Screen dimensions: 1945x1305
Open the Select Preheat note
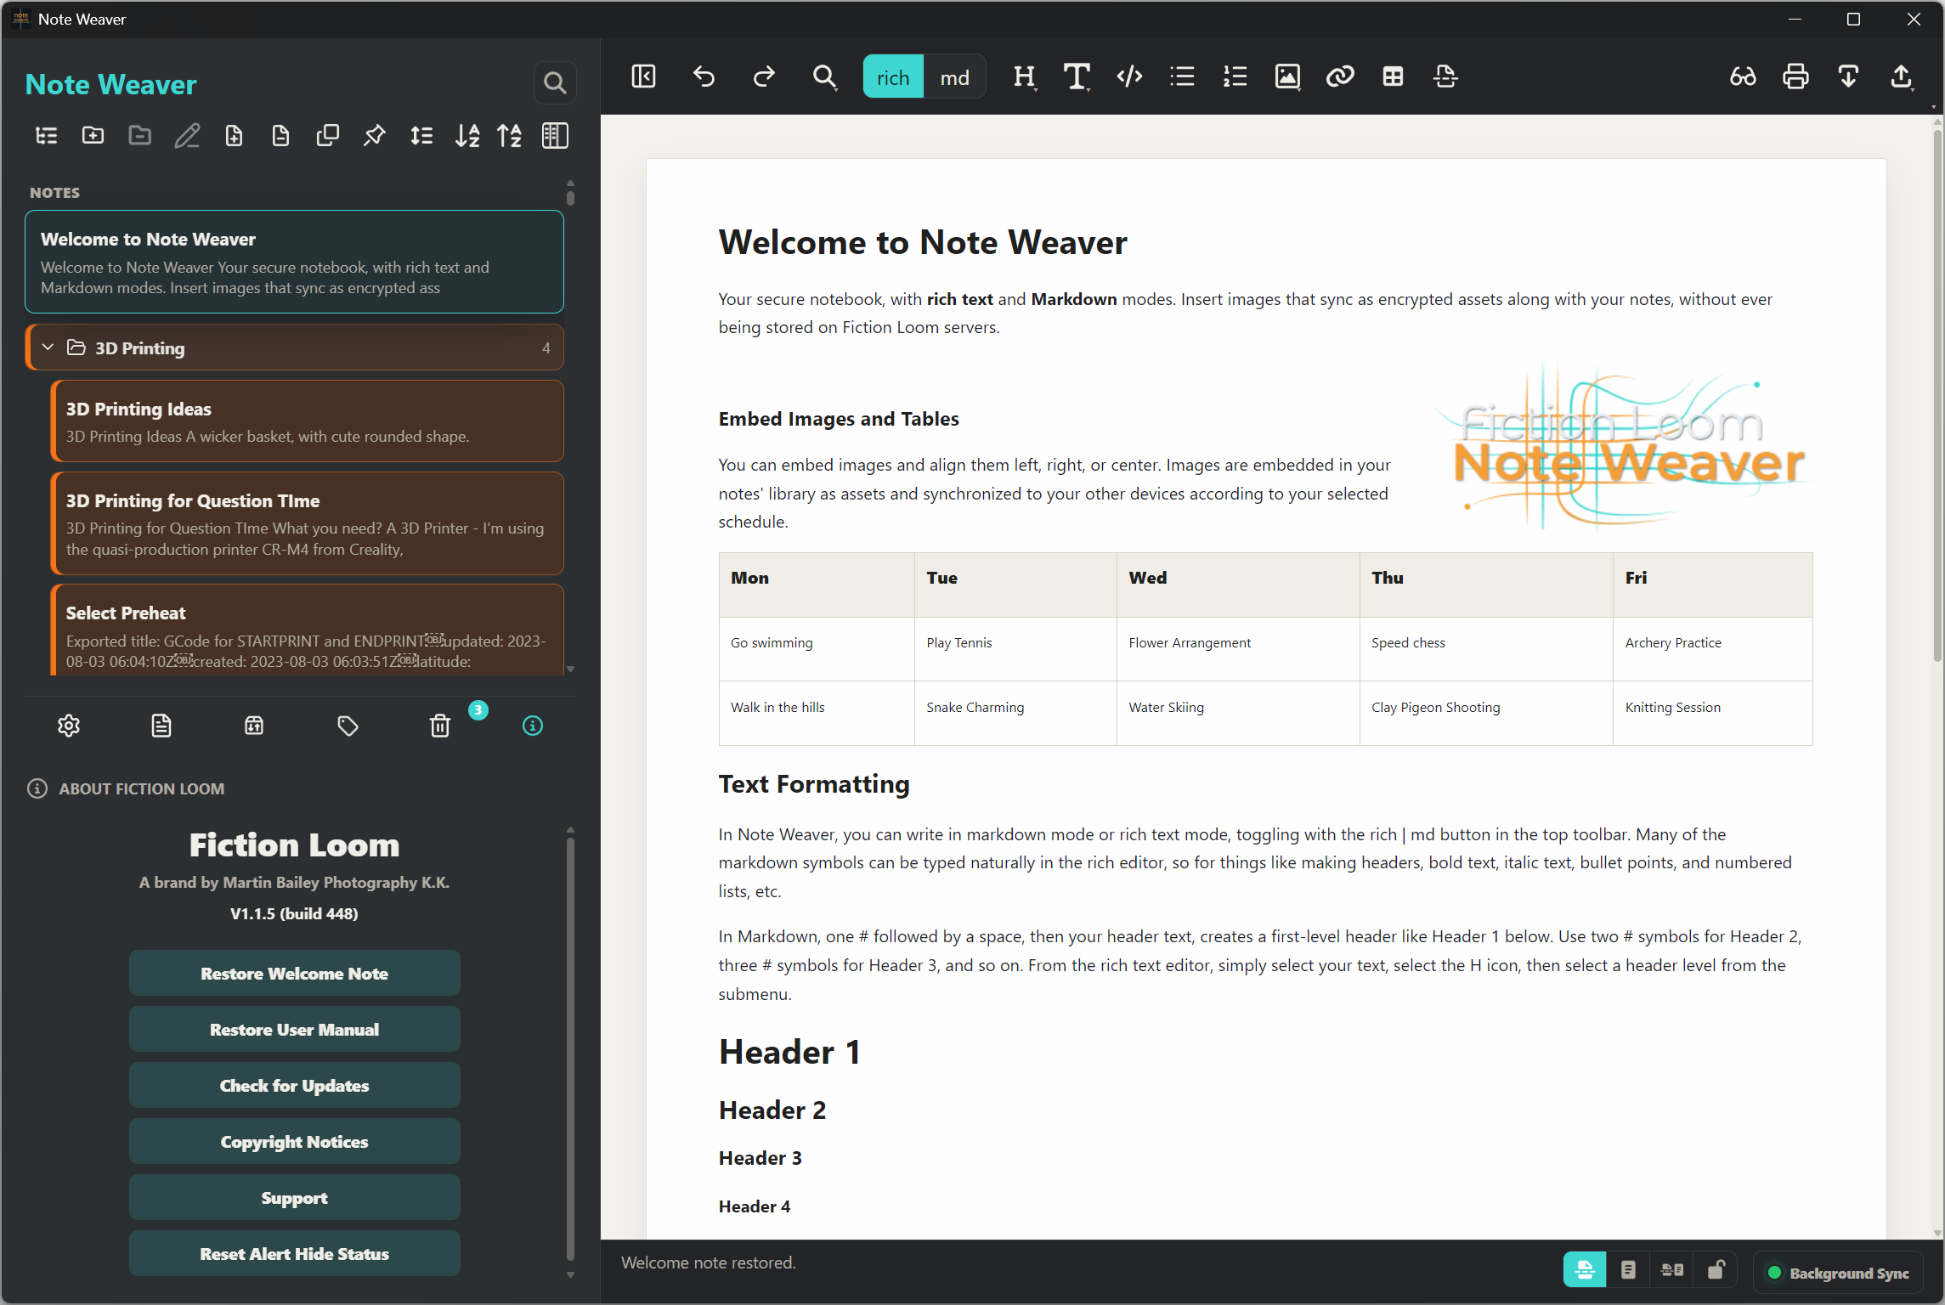(307, 630)
